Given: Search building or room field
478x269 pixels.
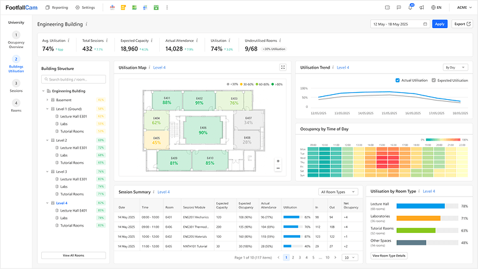Looking at the screenshot, I should click(74, 79).
